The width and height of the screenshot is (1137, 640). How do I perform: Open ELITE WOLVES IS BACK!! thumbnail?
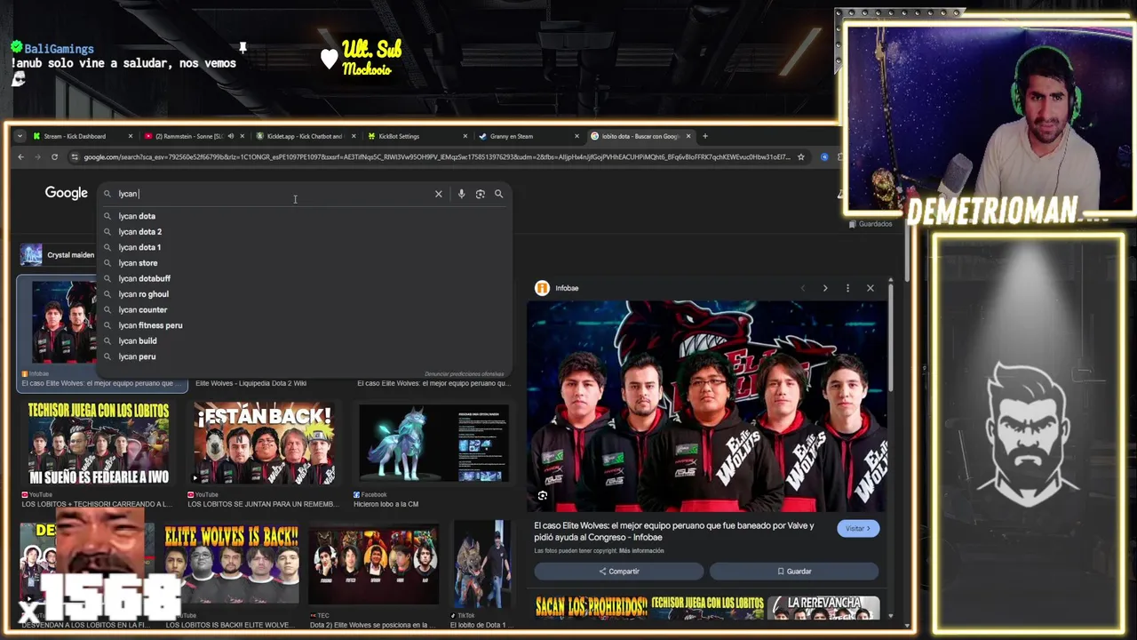231,564
